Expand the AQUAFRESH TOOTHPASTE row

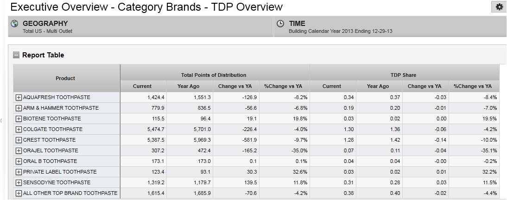click(19, 97)
